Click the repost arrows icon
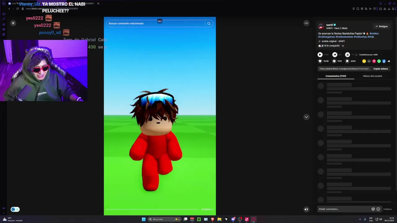This screenshot has height=223, width=397. pos(343,46)
